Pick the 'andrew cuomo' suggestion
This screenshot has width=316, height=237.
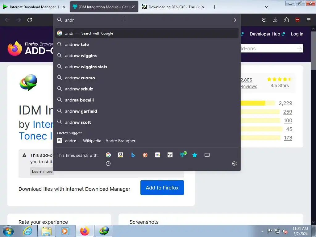click(147, 77)
